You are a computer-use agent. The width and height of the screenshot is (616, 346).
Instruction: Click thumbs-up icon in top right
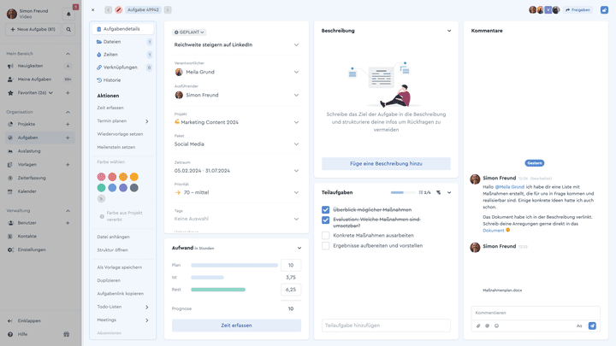pos(604,9)
